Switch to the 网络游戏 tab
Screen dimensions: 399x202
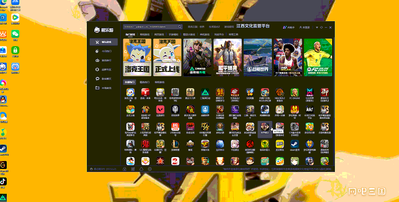145,34
